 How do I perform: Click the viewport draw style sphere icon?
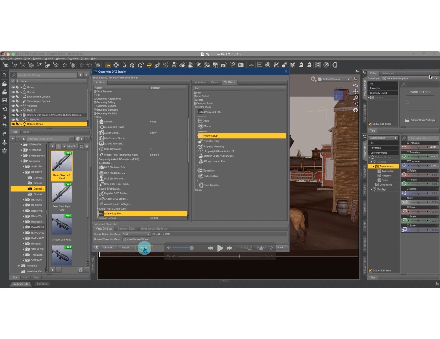coord(314,79)
